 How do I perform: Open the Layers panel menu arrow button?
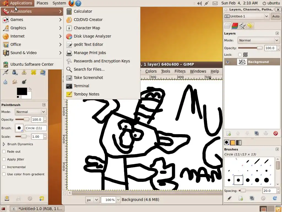[x=277, y=33]
